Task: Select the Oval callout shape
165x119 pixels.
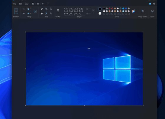Action: pos(72,14)
